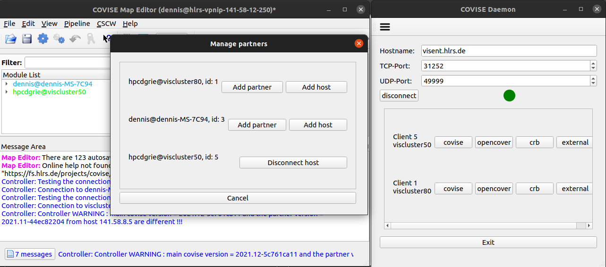Click the green connection status indicator
Screen dimensions: 606x267
pyautogui.click(x=509, y=96)
